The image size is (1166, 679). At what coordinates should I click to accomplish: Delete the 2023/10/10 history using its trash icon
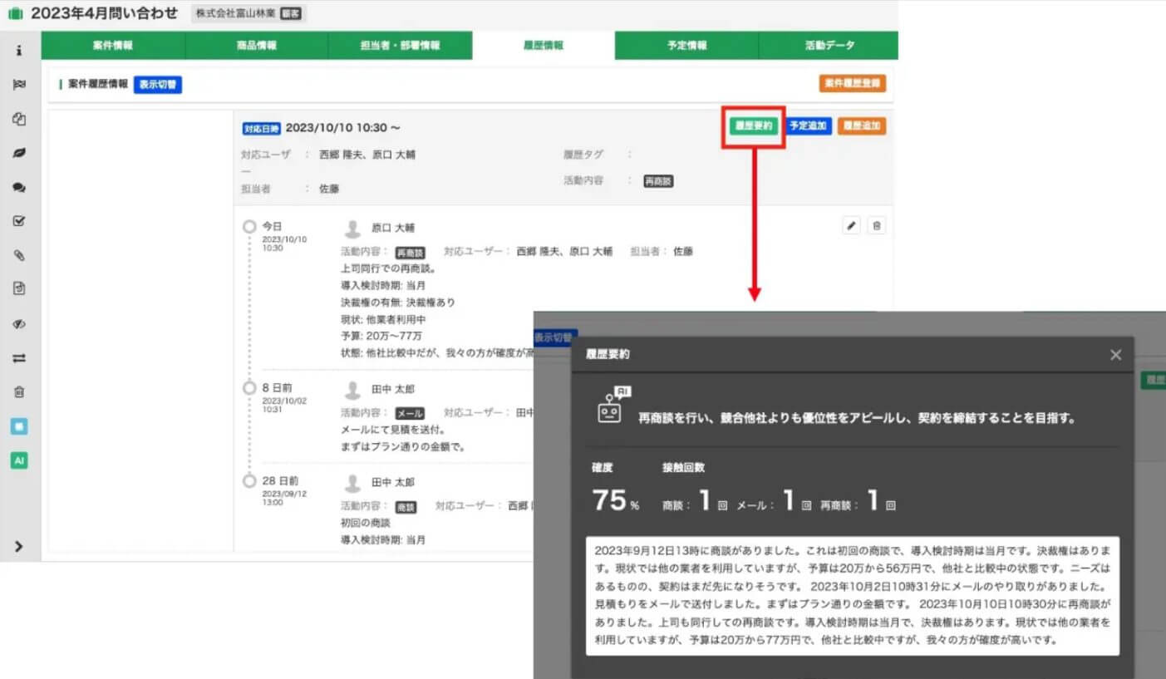point(876,224)
